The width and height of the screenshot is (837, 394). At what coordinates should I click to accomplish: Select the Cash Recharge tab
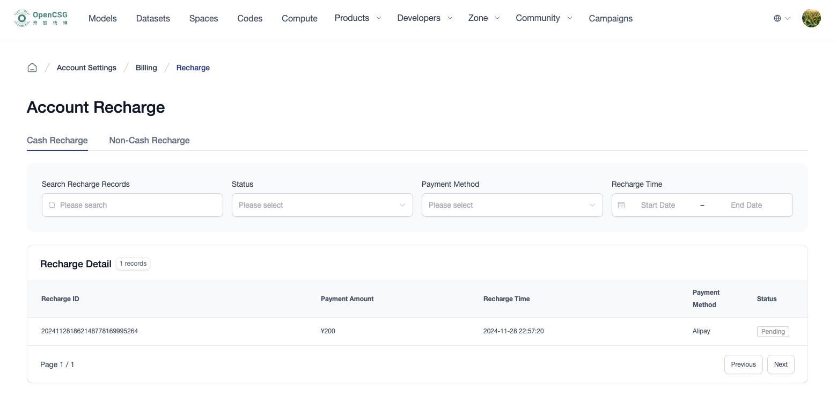(x=57, y=140)
